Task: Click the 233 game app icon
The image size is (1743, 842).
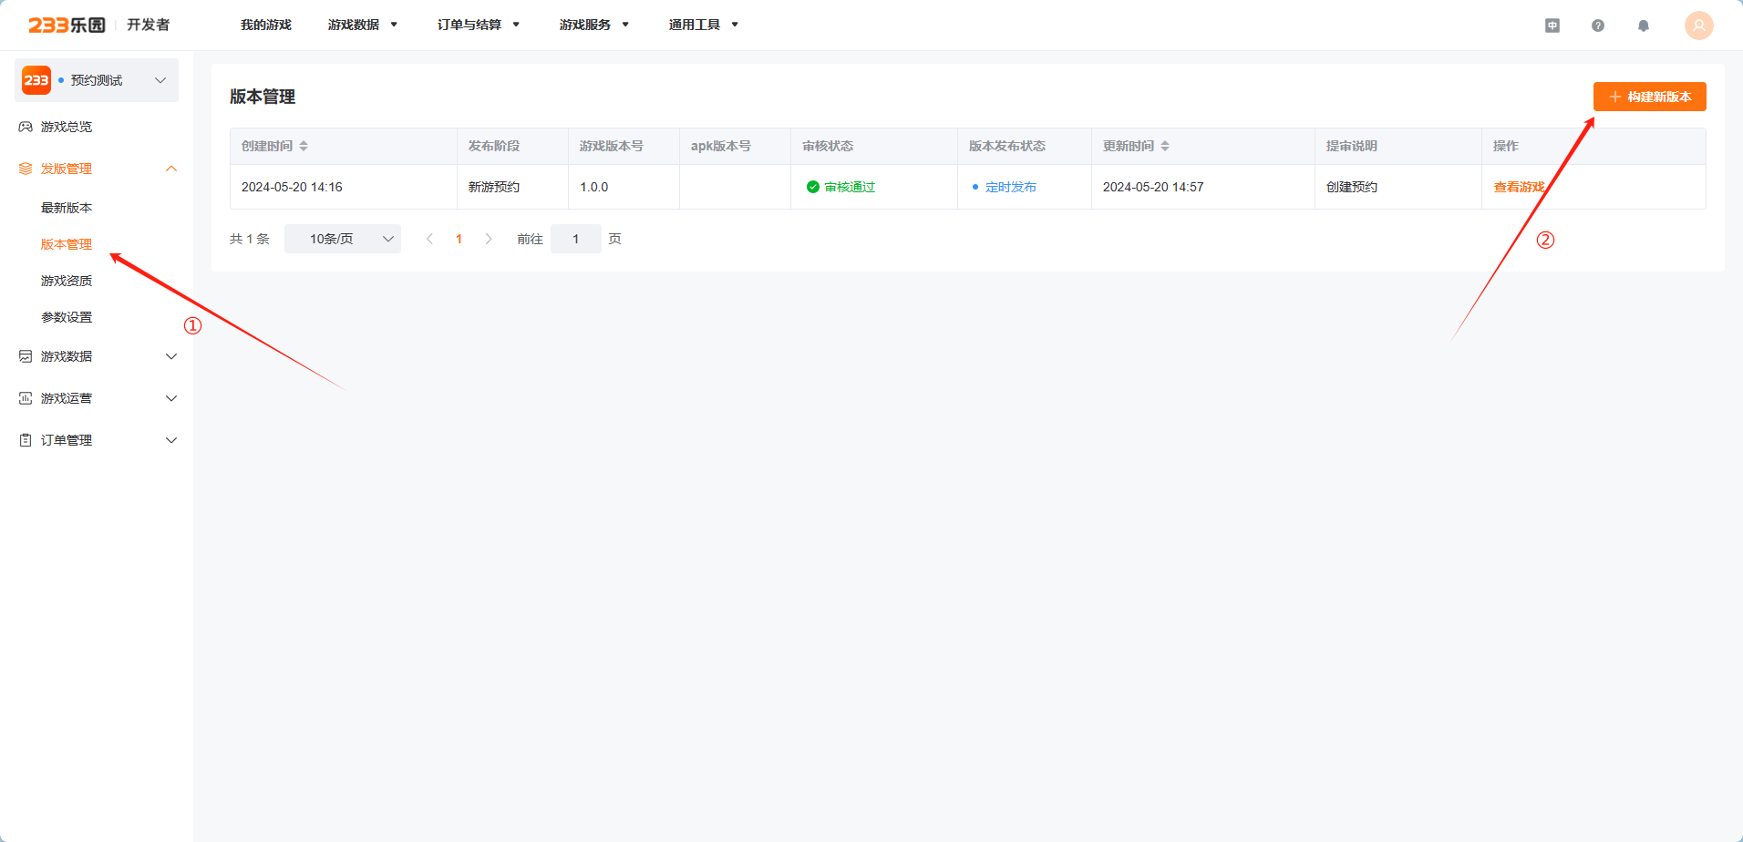Action: coord(36,80)
